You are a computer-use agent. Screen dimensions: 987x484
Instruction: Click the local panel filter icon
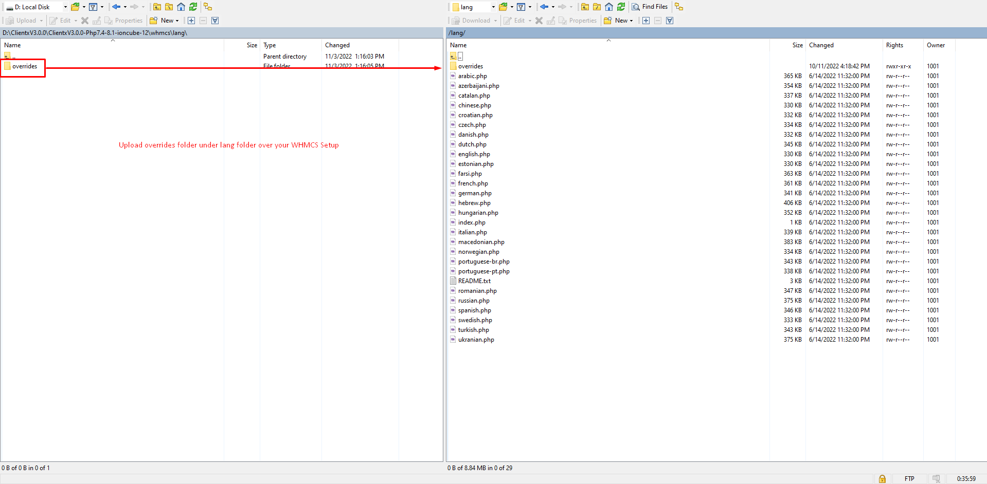click(93, 7)
